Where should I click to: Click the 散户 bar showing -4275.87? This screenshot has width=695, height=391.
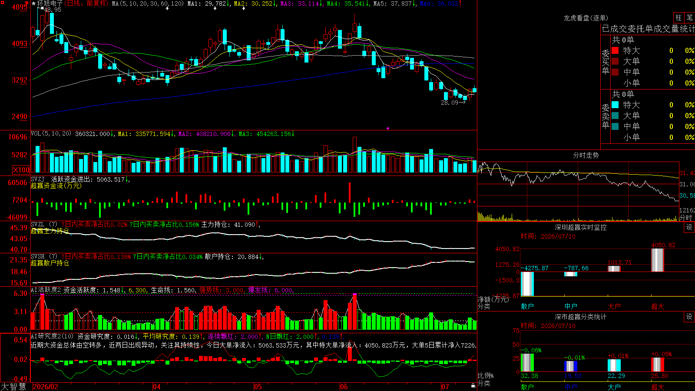coord(527,284)
